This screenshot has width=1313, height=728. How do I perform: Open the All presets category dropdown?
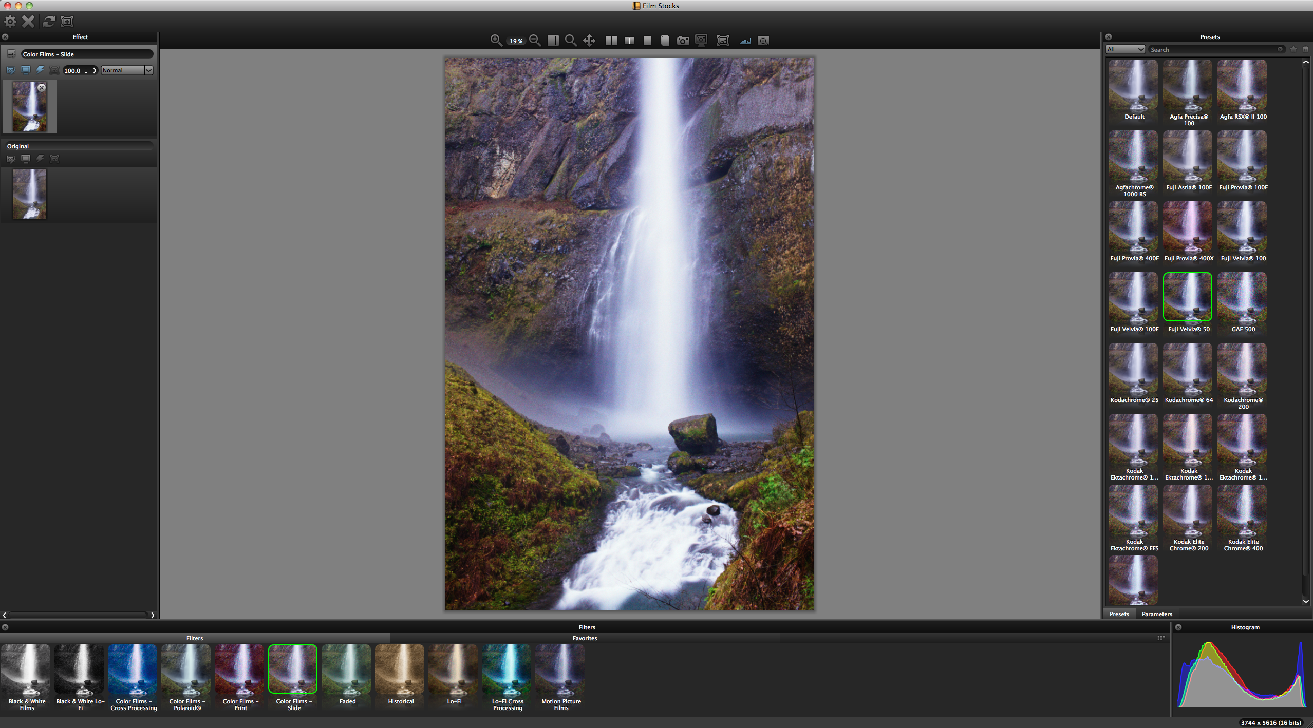click(x=1125, y=49)
